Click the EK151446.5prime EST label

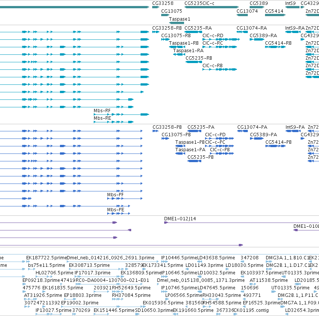pyautogui.click(x=114, y=310)
